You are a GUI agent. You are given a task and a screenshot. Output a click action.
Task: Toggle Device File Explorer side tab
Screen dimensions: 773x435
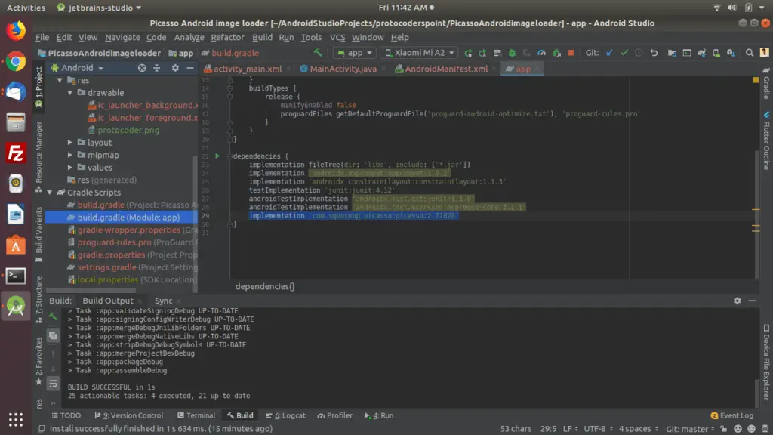[x=766, y=362]
